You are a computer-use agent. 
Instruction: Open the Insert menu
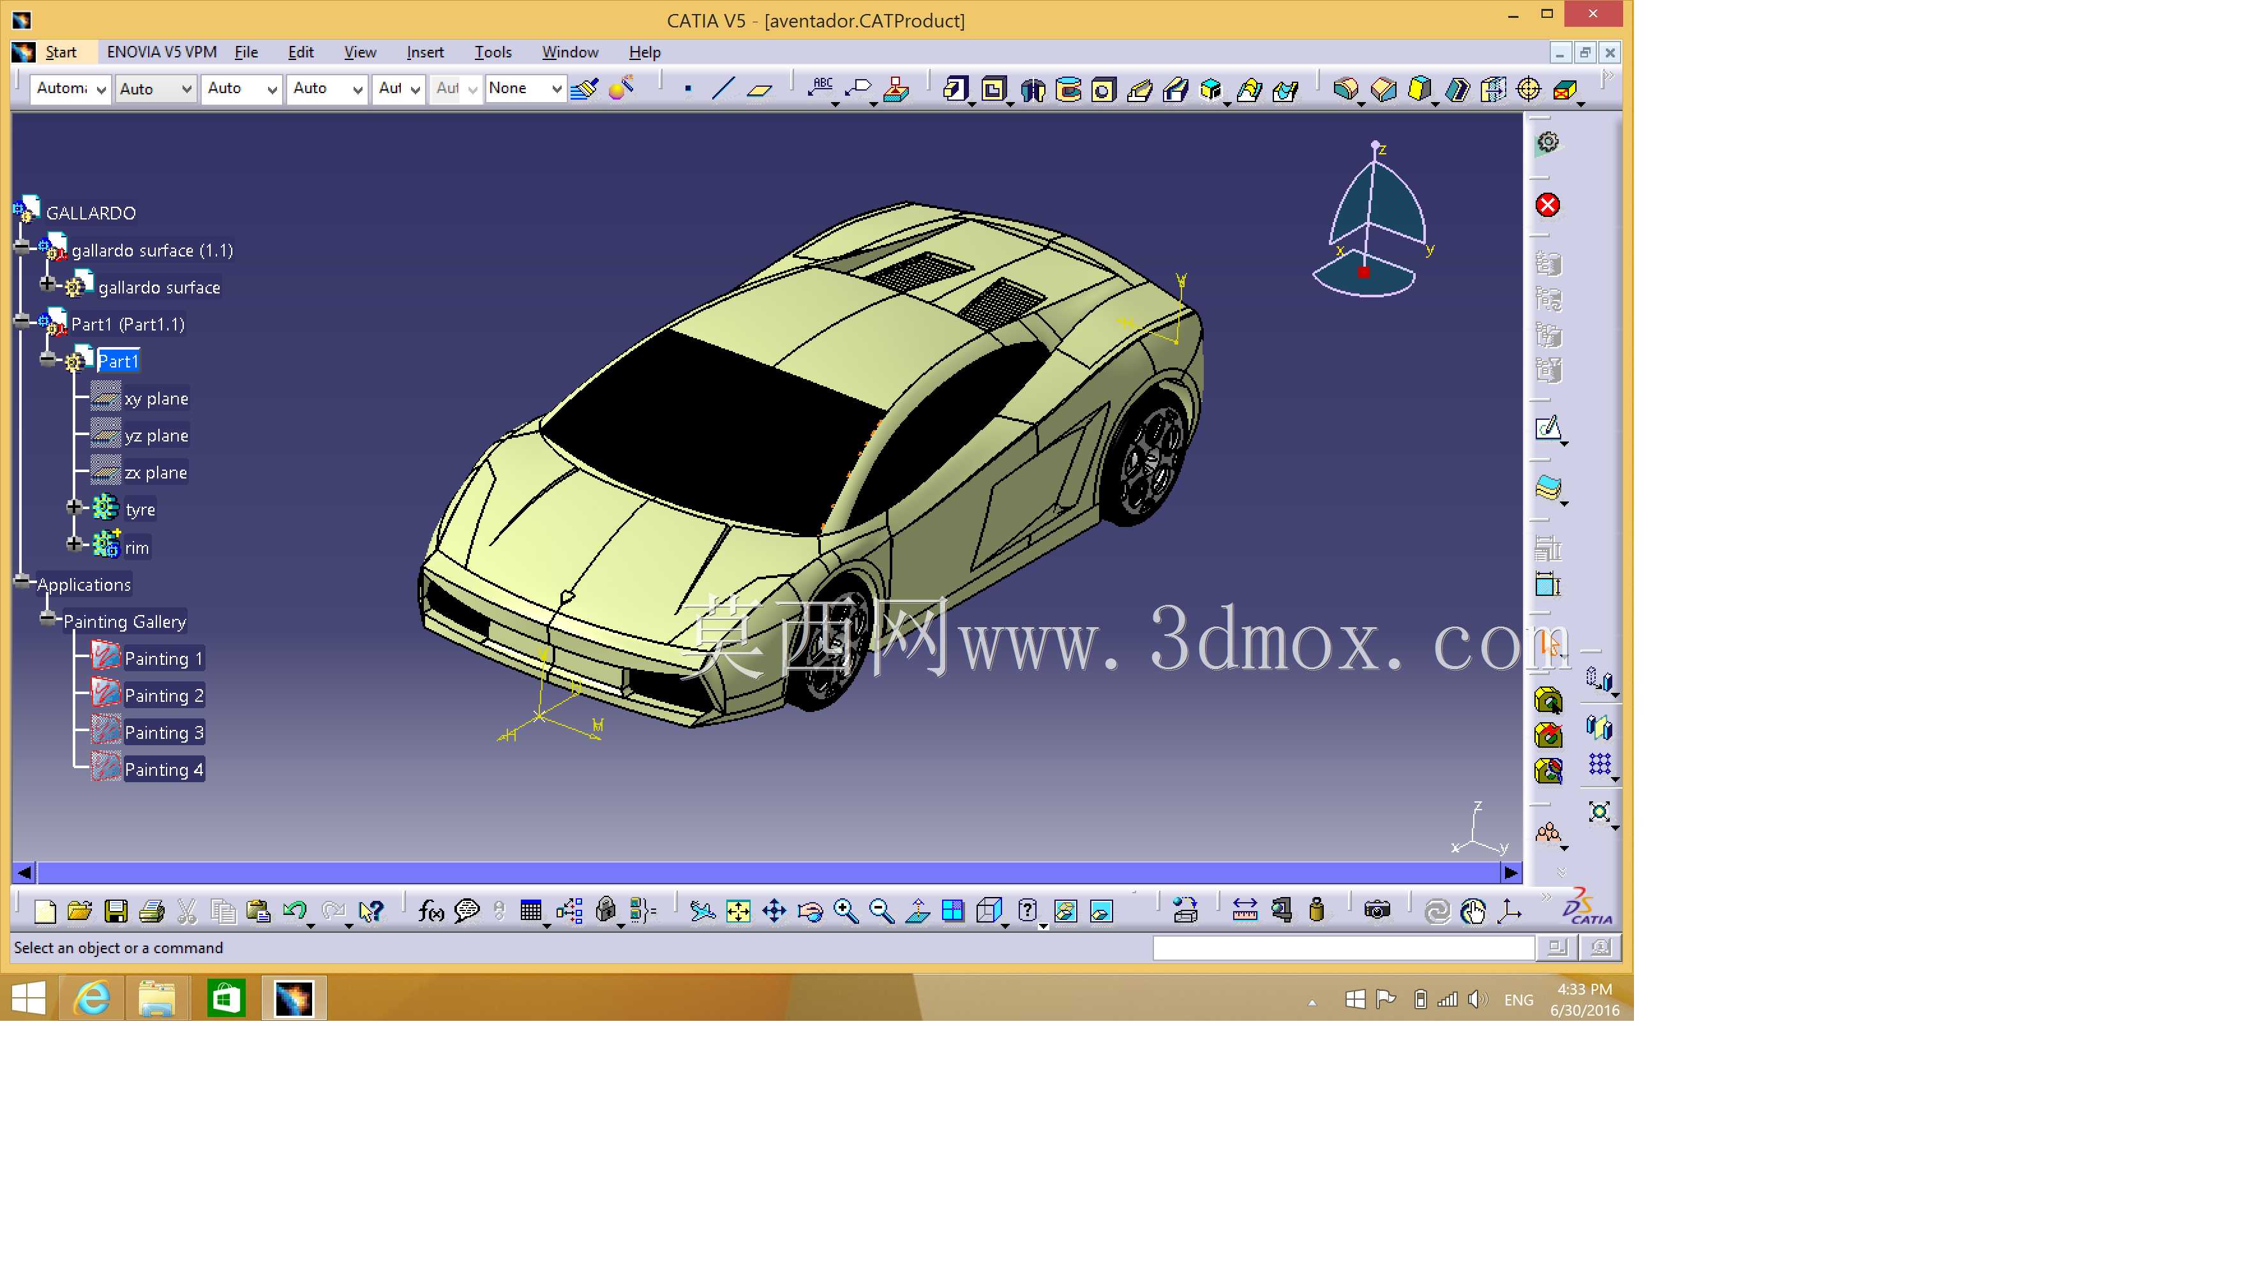[425, 52]
